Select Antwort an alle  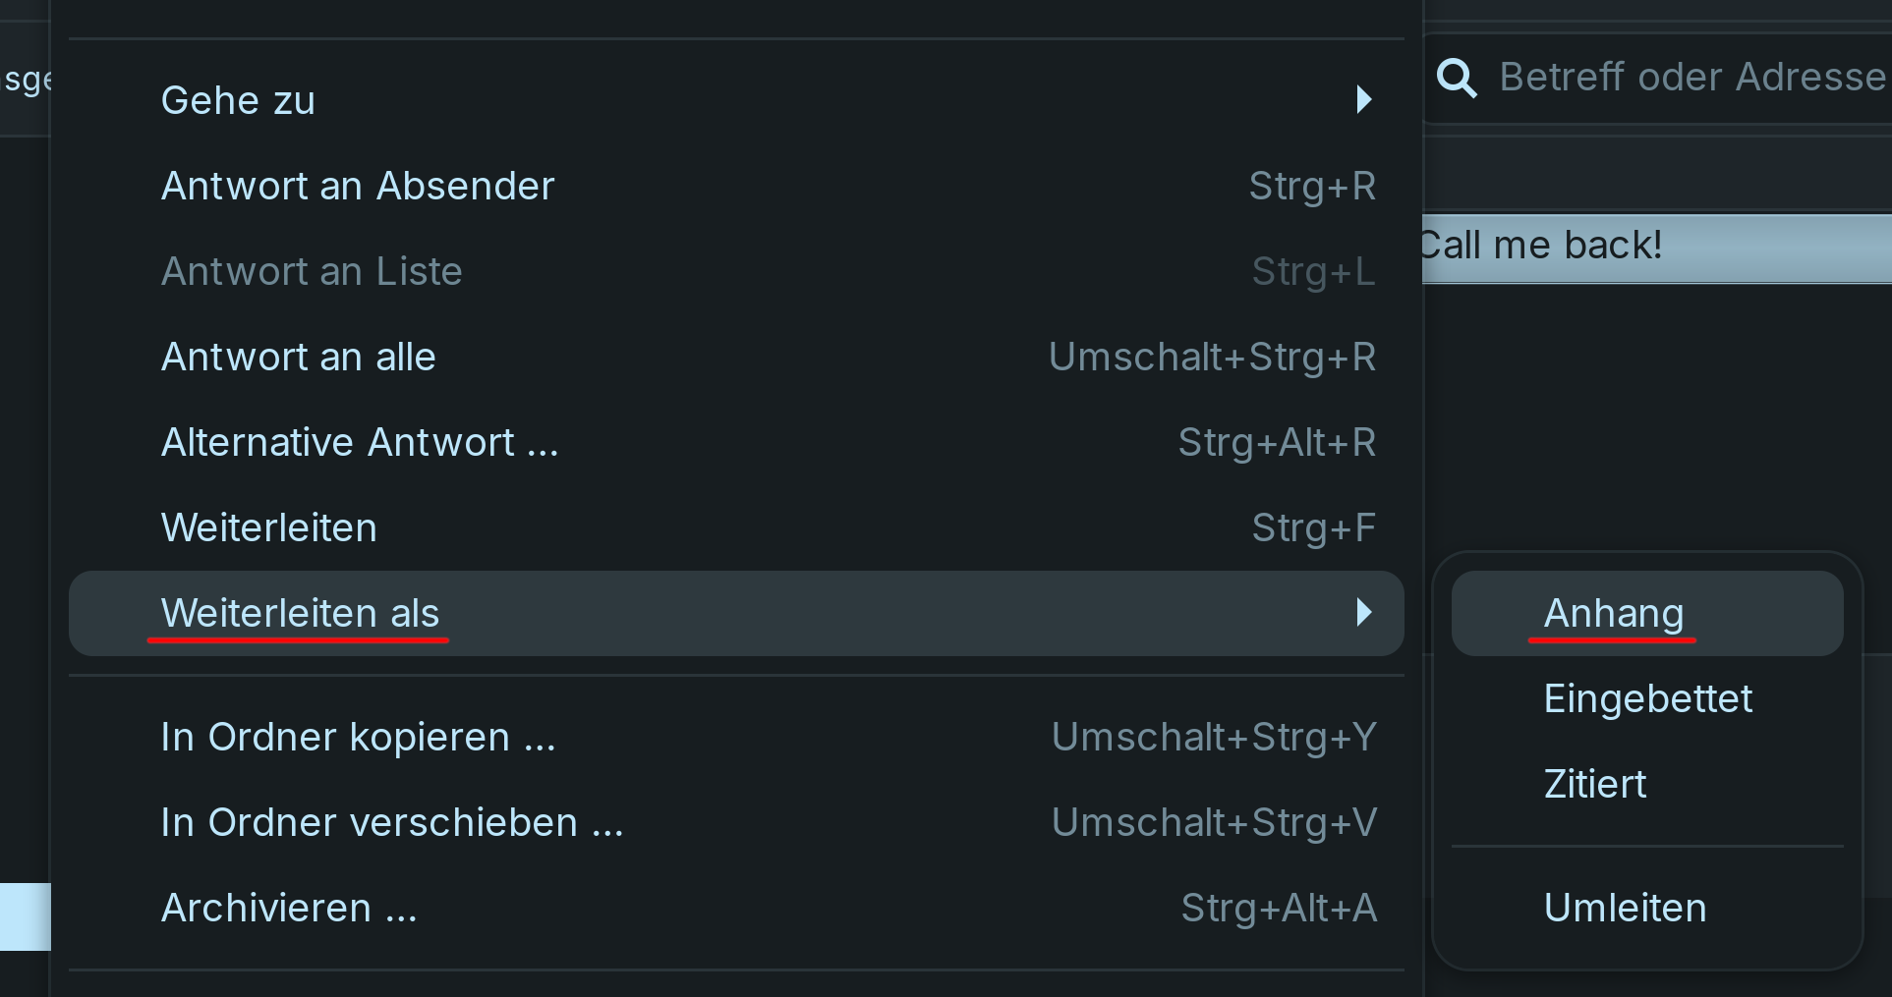coord(298,357)
